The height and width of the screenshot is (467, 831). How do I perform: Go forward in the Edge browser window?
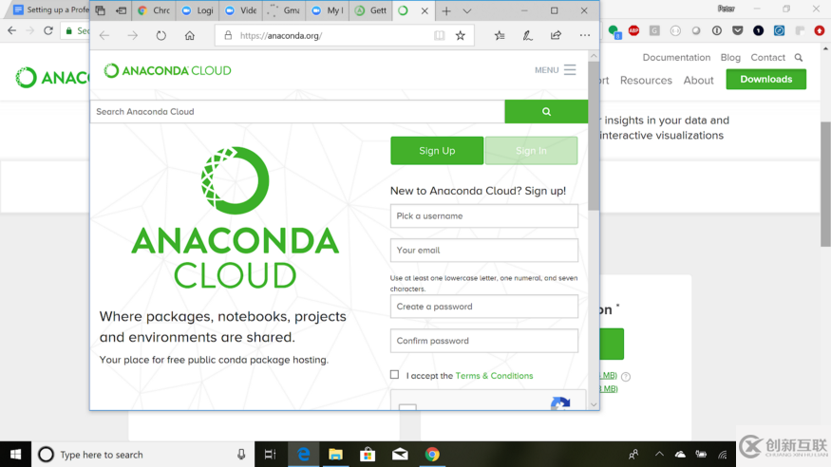point(133,35)
